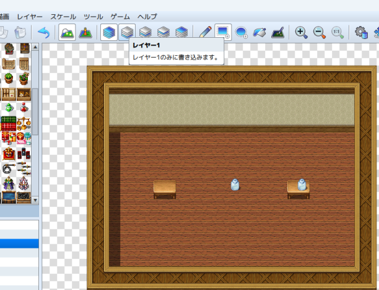Select the Ellipse drawing tool
This screenshot has width=379, height=290.
pos(242,32)
